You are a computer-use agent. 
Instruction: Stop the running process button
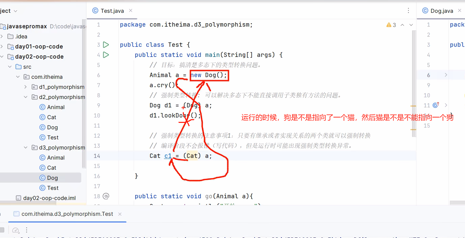(2, 230)
